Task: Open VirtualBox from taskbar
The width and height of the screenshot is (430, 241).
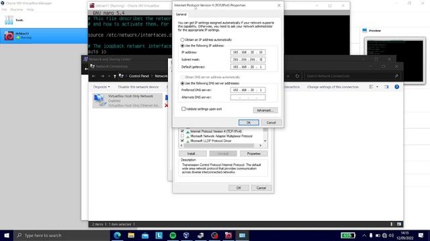Action: pos(187,235)
